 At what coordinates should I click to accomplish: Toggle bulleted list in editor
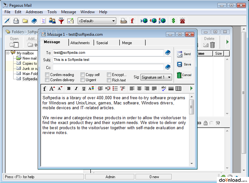pos(115,89)
